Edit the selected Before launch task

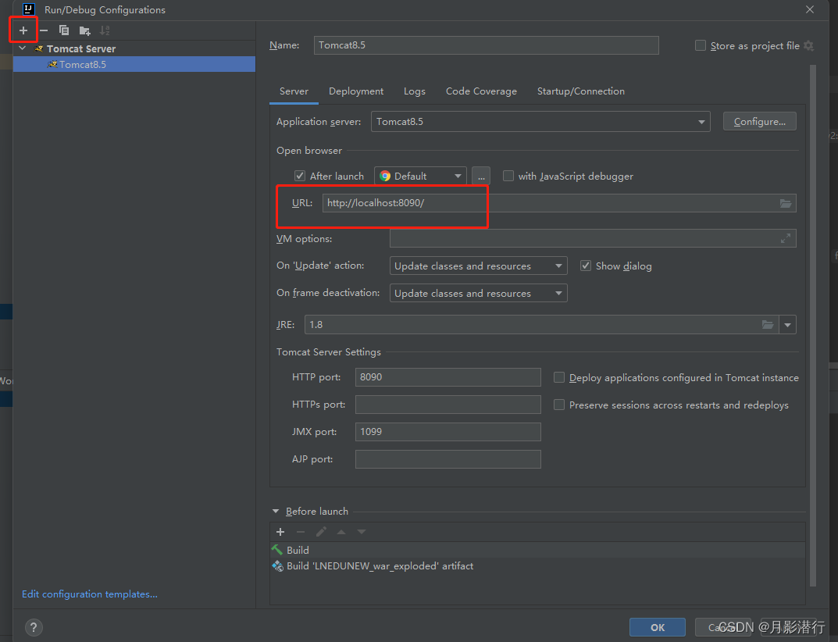point(321,532)
